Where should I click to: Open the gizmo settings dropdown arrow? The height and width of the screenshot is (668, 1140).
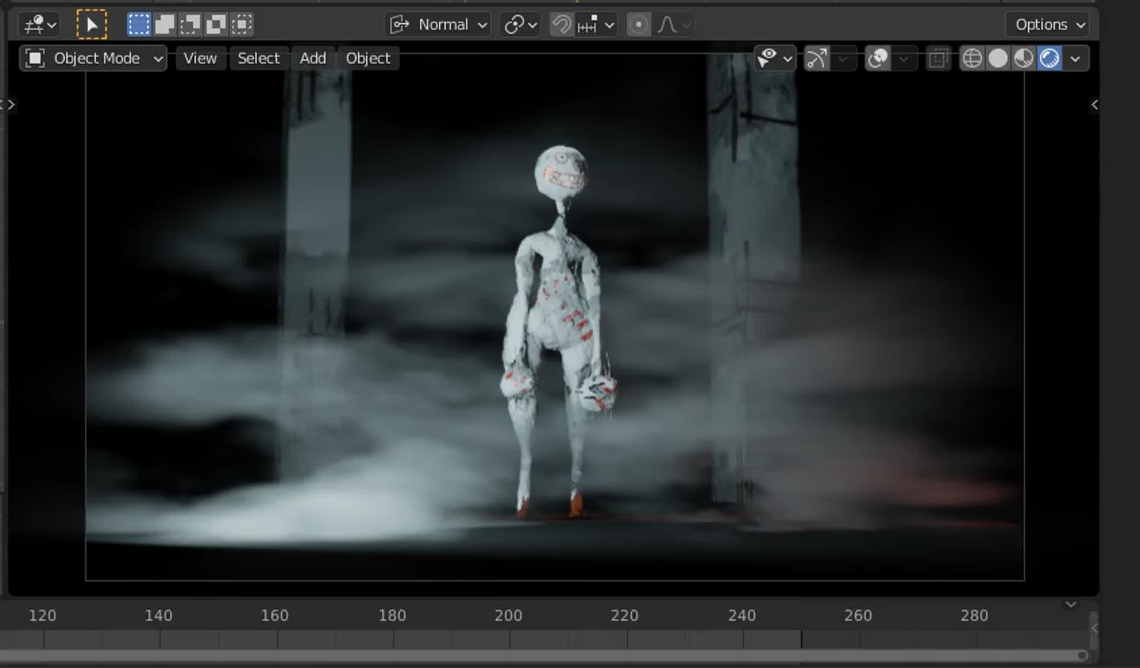point(843,58)
